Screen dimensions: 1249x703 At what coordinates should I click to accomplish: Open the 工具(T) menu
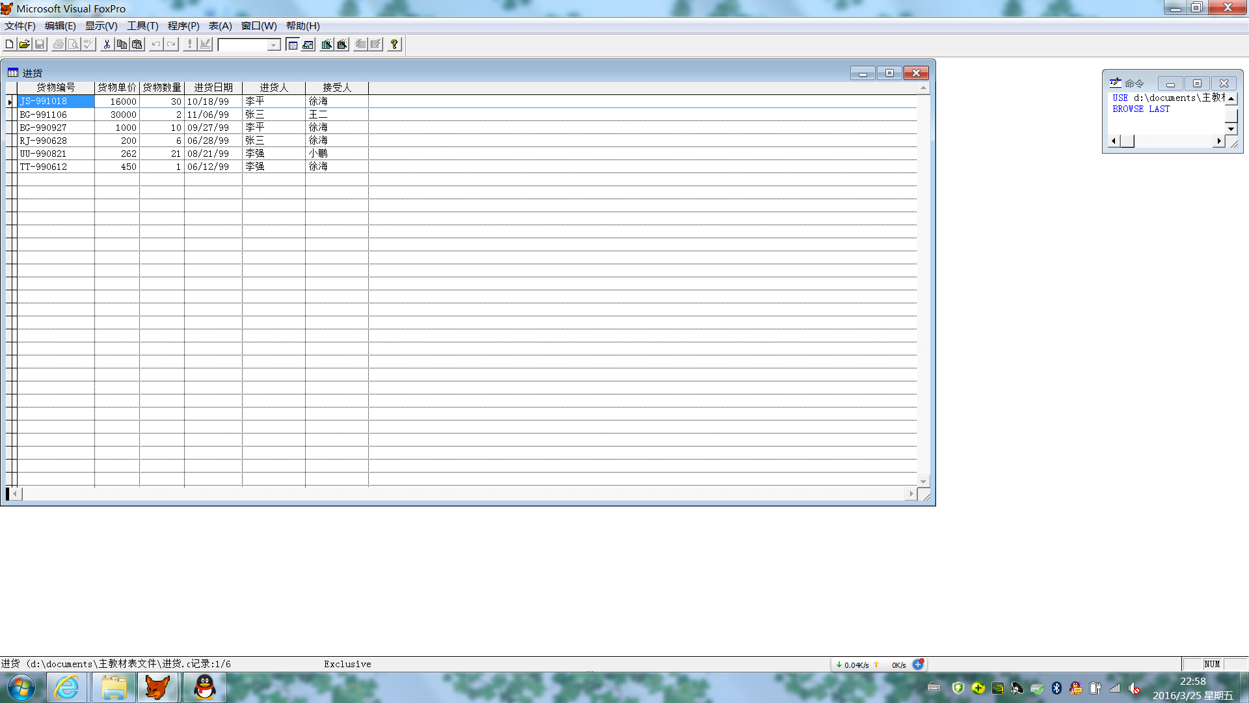pyautogui.click(x=142, y=26)
